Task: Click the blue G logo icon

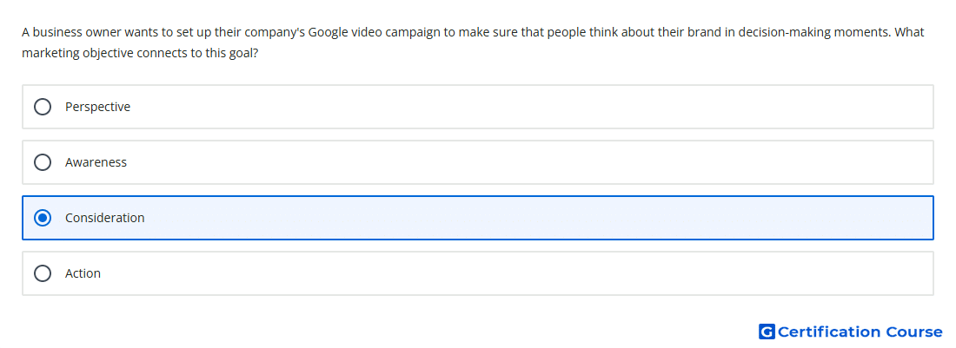Action: [x=767, y=332]
